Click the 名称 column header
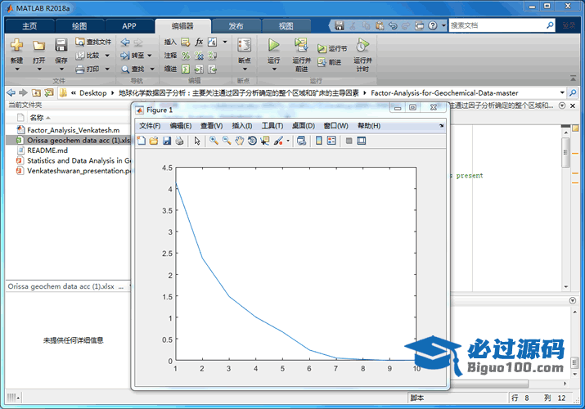The width and height of the screenshot is (585, 409). [37, 118]
